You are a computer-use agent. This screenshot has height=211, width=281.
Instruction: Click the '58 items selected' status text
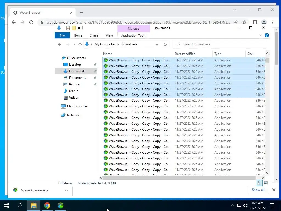coord(90,183)
